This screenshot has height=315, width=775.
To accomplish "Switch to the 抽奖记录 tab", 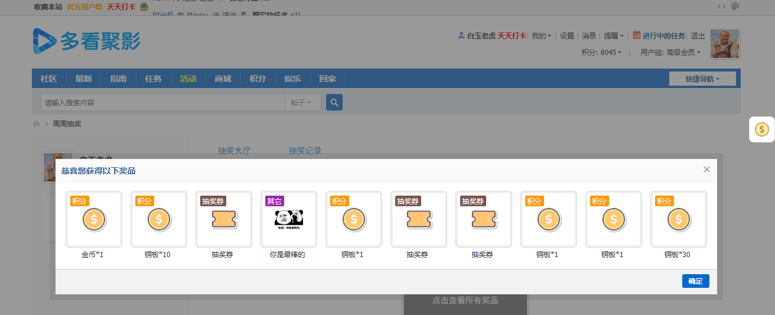I will [305, 151].
